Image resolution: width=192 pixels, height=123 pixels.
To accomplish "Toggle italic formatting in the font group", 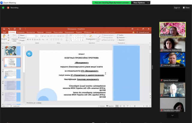I will pos(30,40).
